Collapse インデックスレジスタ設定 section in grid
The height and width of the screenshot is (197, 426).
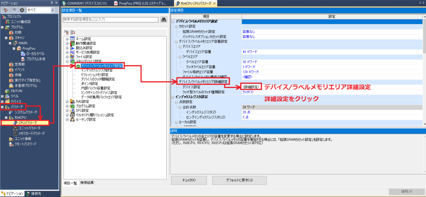(172, 97)
